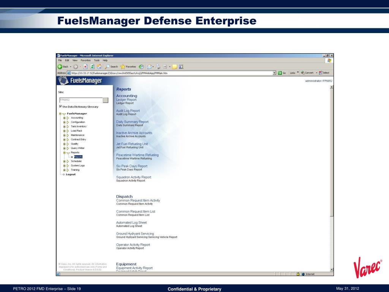Viewport: 389px width, 292px height.
Task: Open the View menu
Action: coord(75,60)
